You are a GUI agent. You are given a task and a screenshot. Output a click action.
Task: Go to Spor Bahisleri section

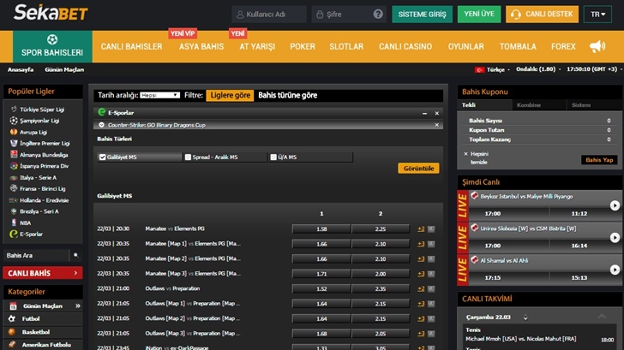pyautogui.click(x=52, y=46)
